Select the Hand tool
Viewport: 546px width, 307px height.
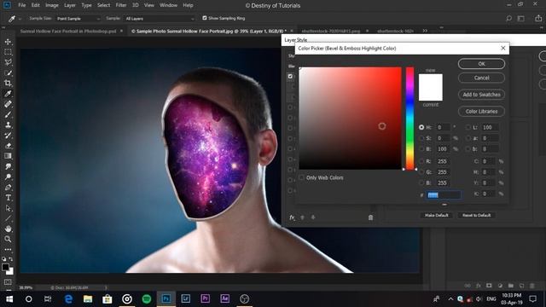(x=8, y=229)
